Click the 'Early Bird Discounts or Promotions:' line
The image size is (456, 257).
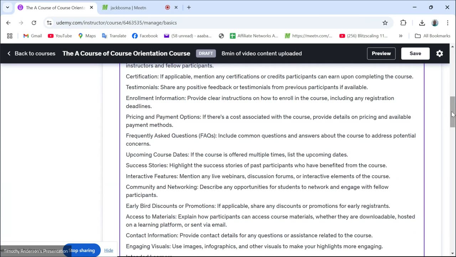(258, 206)
